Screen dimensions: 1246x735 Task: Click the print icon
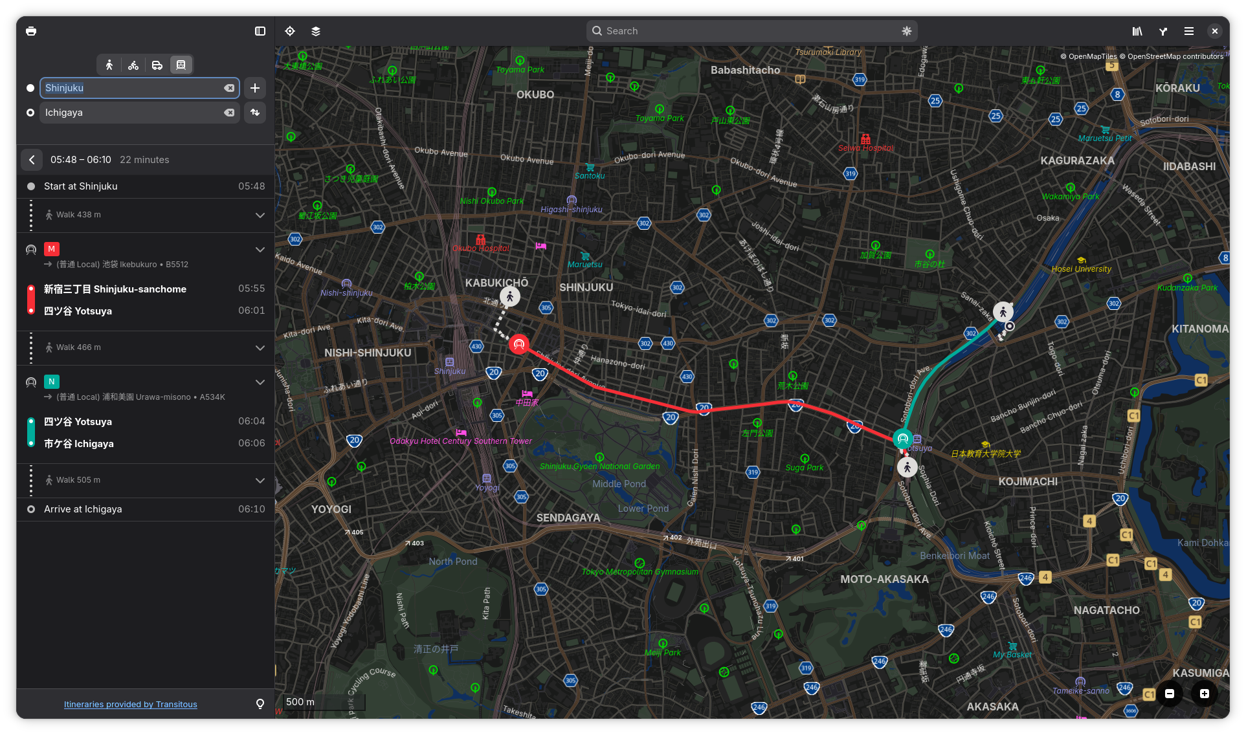31,31
